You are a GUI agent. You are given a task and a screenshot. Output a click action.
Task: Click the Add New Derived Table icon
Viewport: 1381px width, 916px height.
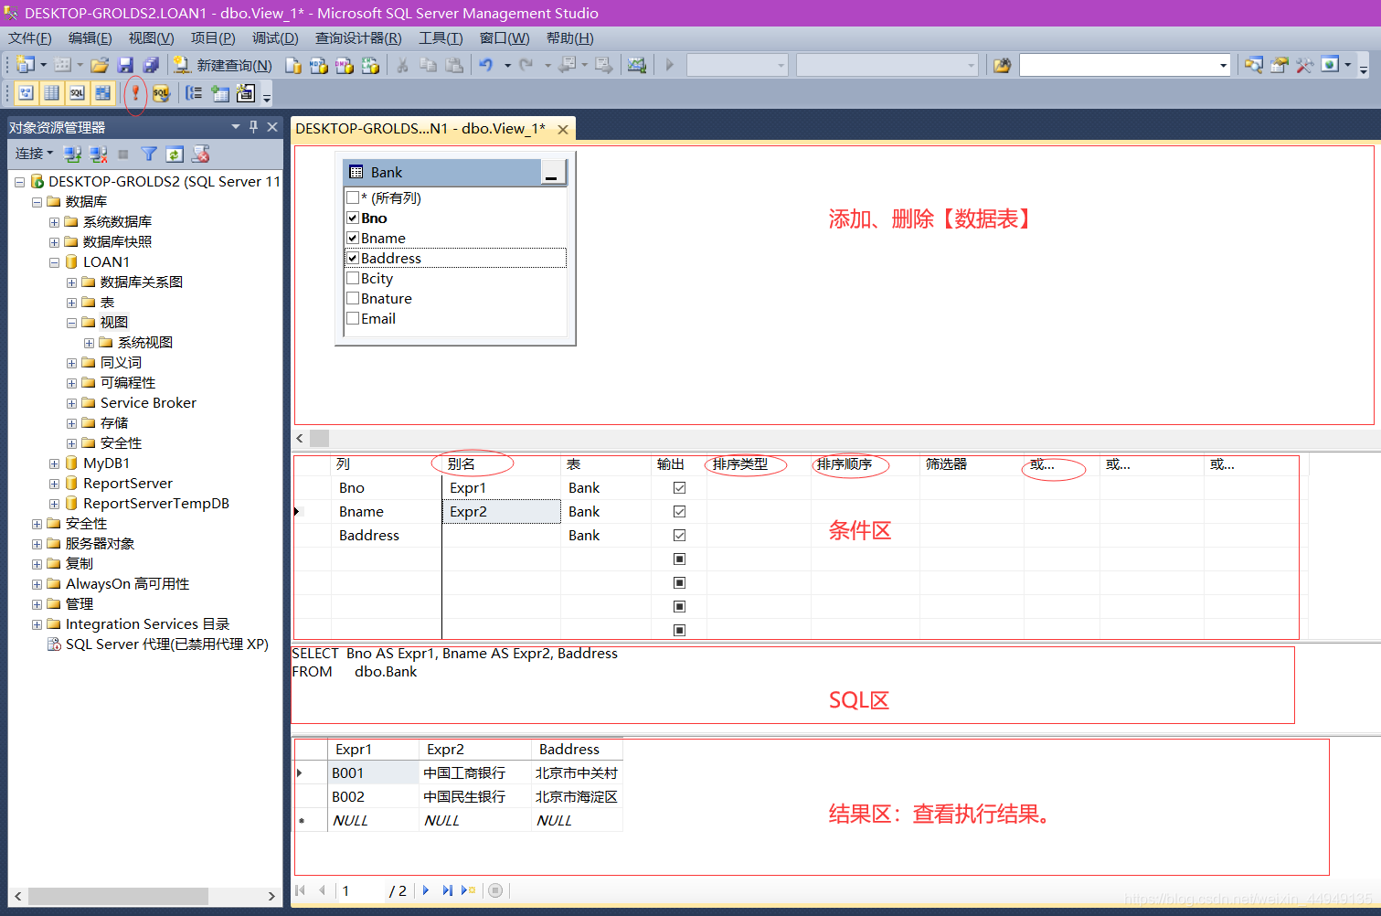click(245, 92)
